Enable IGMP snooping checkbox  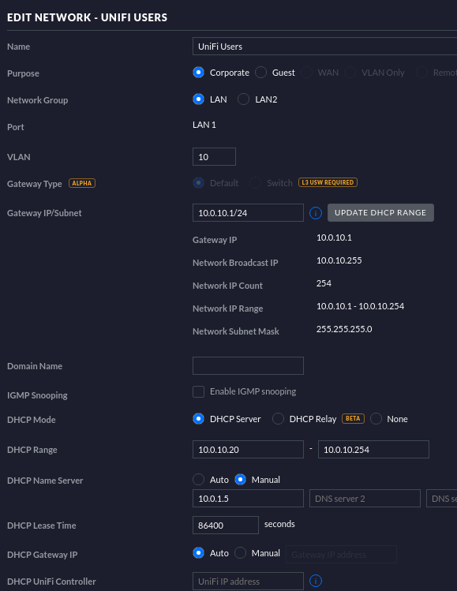[x=198, y=391]
